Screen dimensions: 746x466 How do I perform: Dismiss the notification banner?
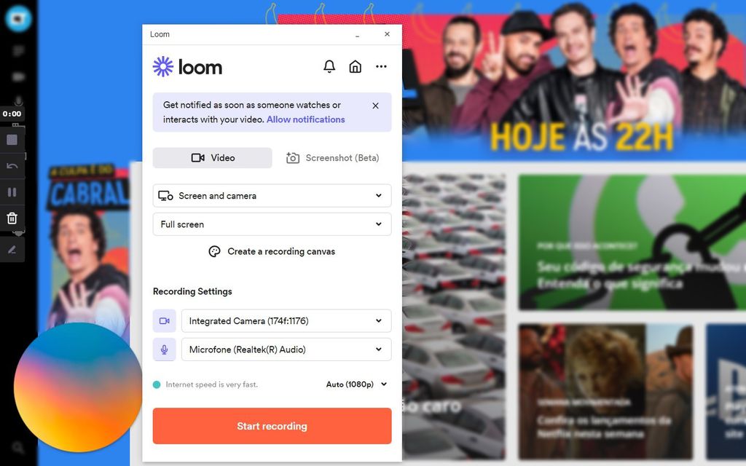(375, 106)
